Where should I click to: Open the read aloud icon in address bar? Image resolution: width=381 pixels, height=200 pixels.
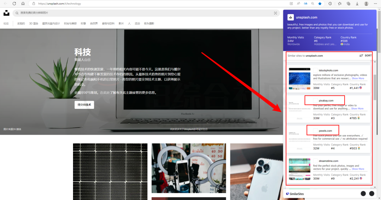coord(298,4)
